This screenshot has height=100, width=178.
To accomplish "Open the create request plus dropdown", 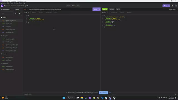I will [20, 13].
